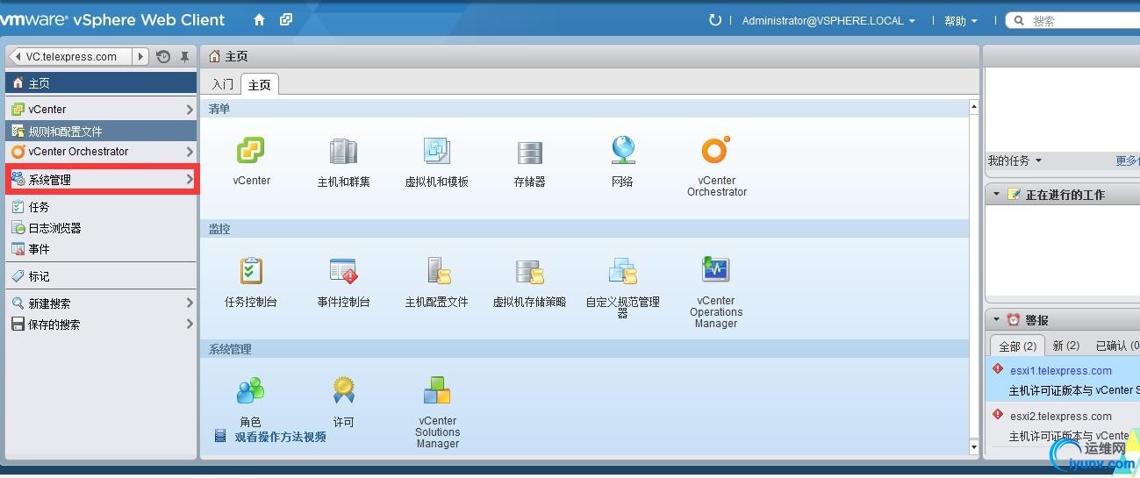Open Administrator@VSPHERE.LOCAL user dropdown

coord(828,21)
